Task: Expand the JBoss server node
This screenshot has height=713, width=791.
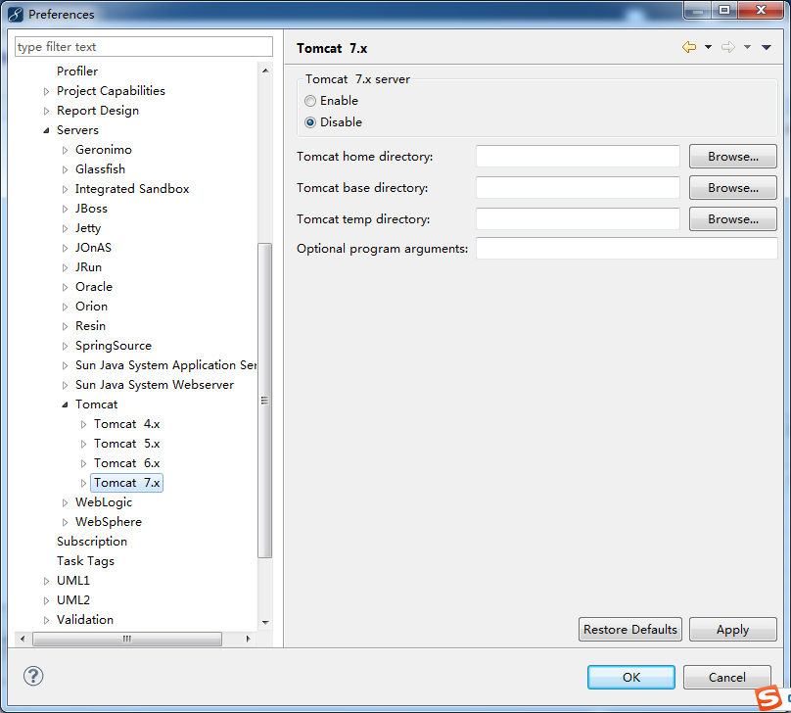Action: click(x=65, y=209)
